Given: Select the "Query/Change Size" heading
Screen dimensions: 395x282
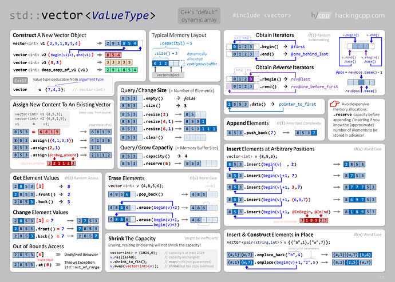Looking at the screenshot, I should [x=143, y=90].
